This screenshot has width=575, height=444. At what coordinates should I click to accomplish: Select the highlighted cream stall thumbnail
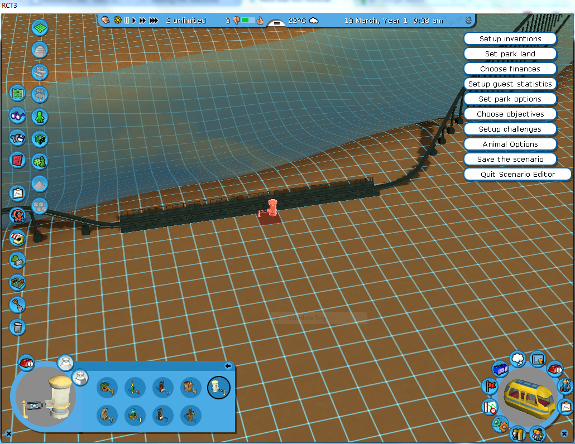pyautogui.click(x=219, y=387)
